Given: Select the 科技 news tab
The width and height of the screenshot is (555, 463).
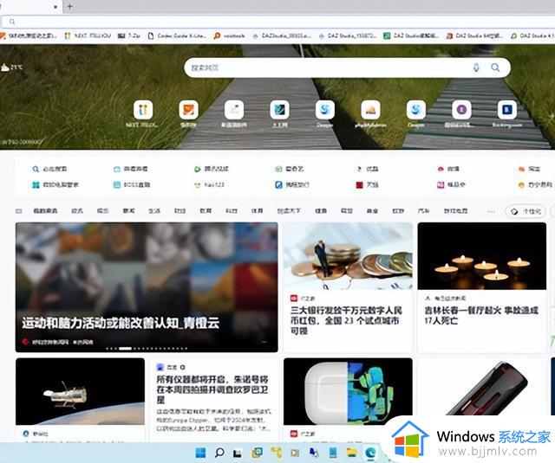Looking at the screenshot, I should [x=232, y=211].
